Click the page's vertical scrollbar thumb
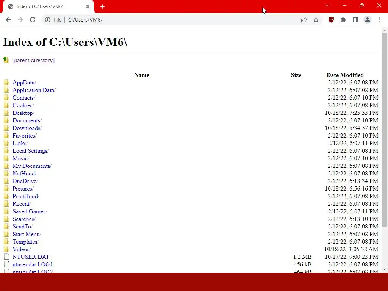This screenshot has height=291, width=388. (385, 130)
